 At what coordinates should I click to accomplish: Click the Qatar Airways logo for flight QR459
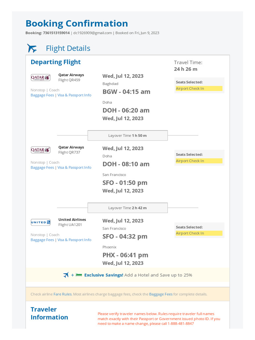click(x=41, y=77)
